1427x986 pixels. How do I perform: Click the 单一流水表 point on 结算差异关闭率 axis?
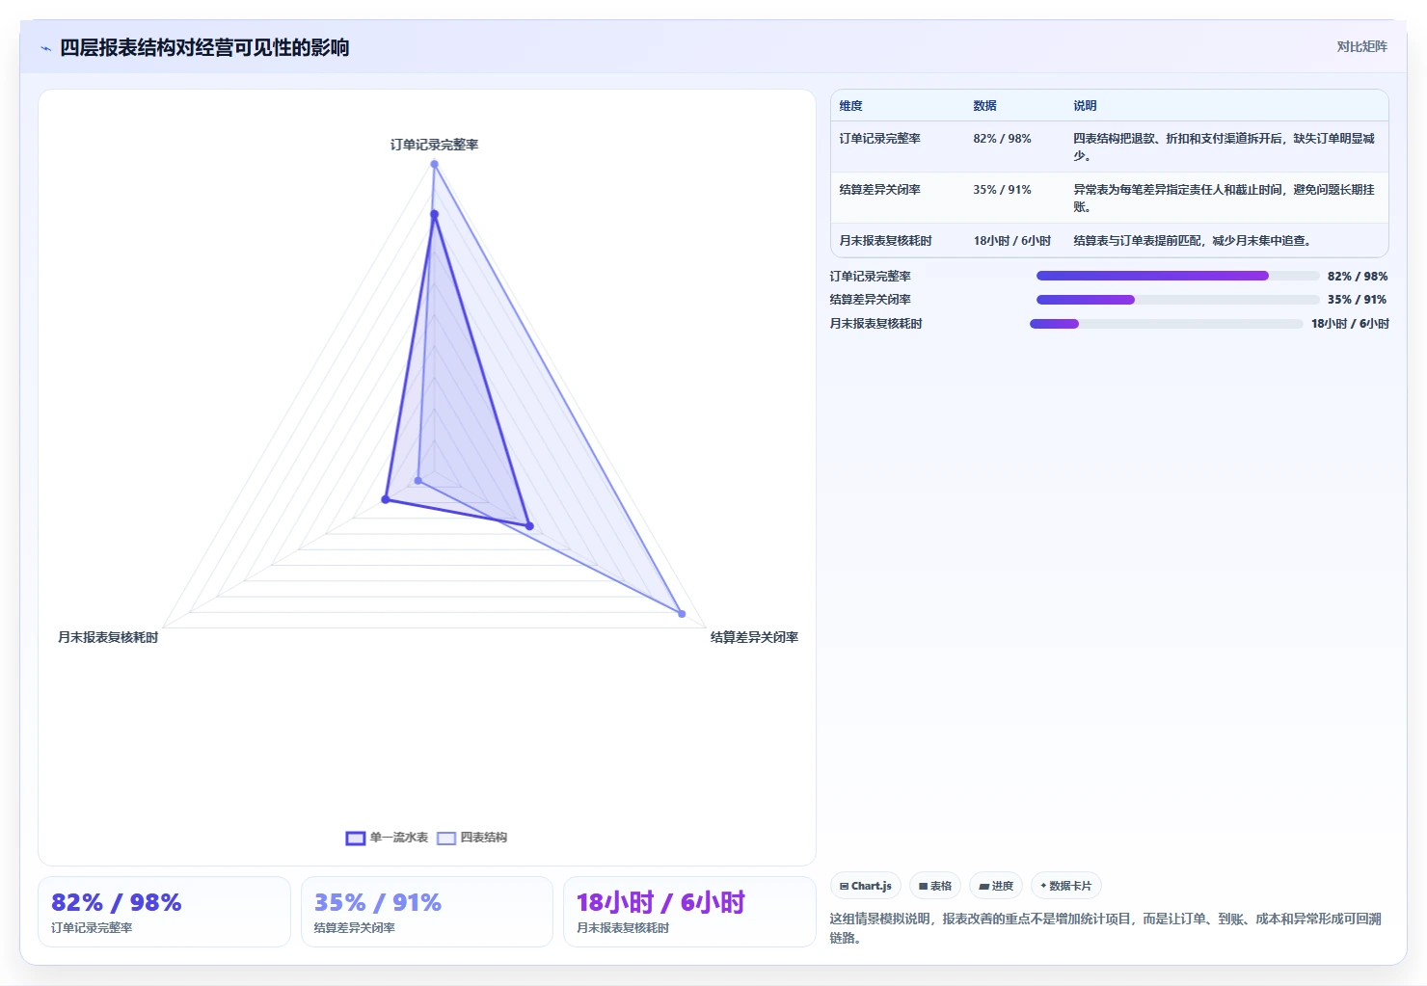(529, 526)
